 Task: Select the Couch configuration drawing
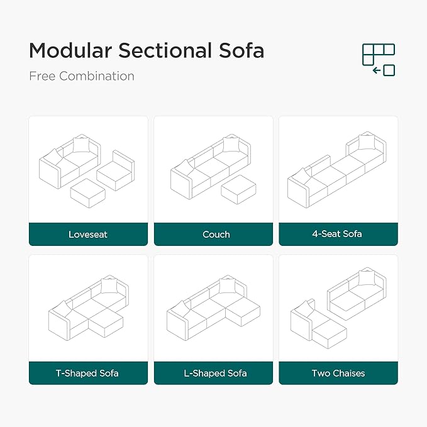213,169
